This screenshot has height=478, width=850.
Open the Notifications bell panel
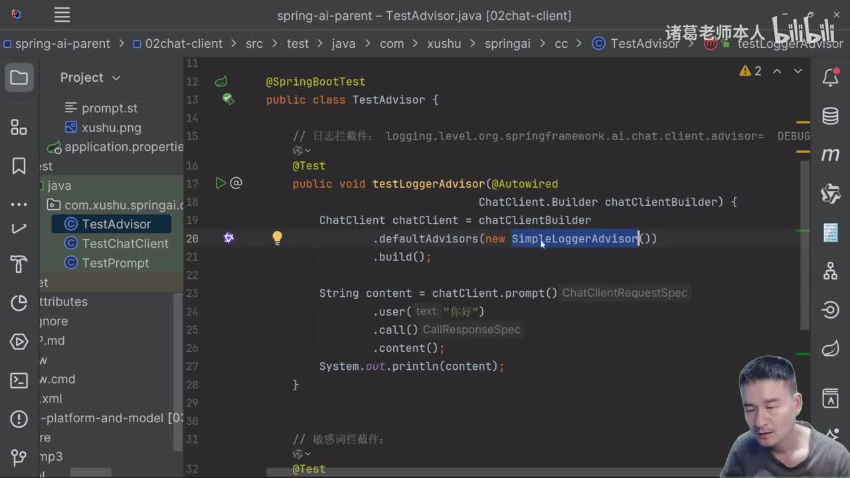830,78
